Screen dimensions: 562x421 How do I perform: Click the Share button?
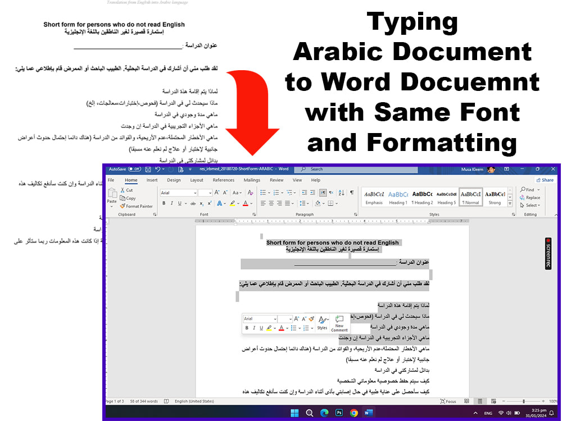545,180
